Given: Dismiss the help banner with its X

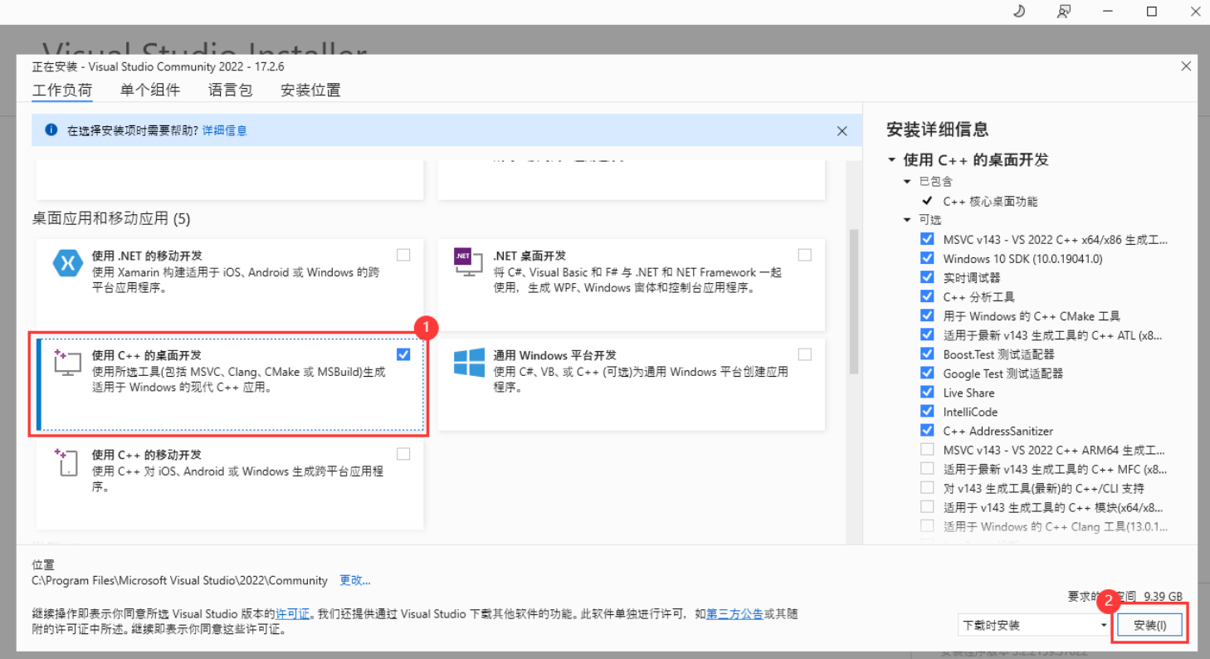Looking at the screenshot, I should [x=842, y=131].
